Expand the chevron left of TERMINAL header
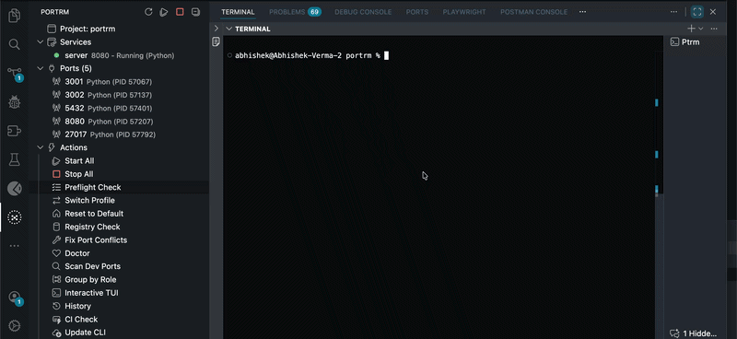737x339 pixels. tap(216, 29)
